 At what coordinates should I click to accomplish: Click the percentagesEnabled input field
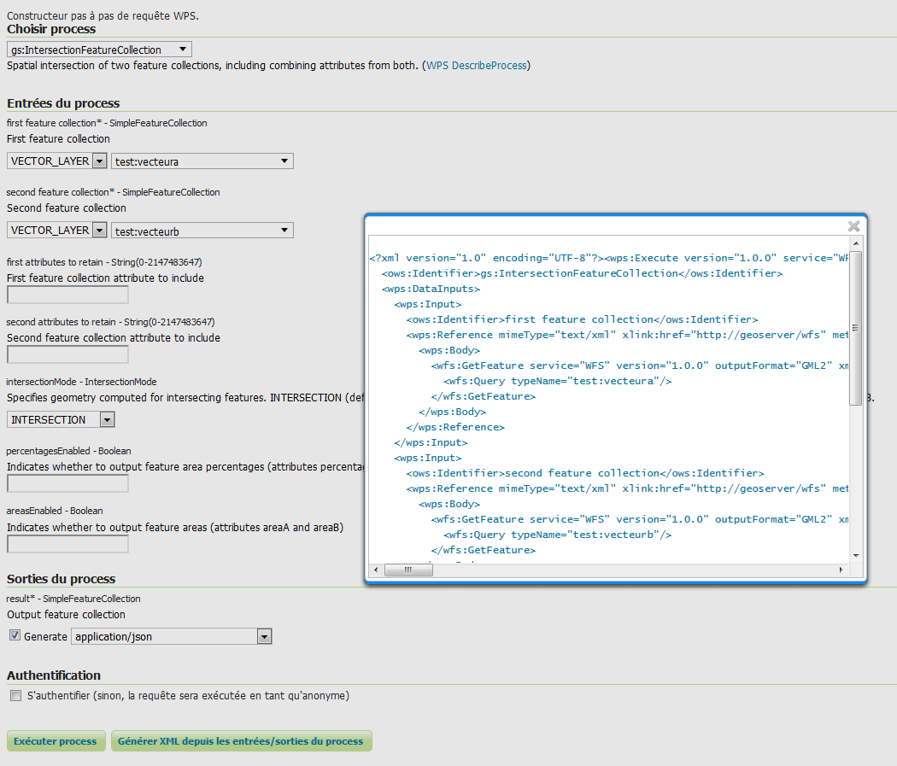(67, 483)
